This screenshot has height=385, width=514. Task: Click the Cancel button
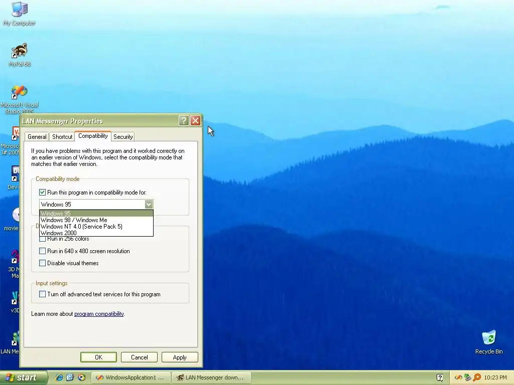tap(139, 357)
